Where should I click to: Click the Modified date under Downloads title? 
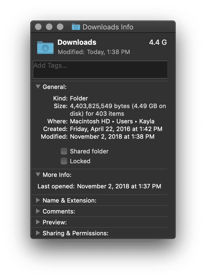[94, 52]
